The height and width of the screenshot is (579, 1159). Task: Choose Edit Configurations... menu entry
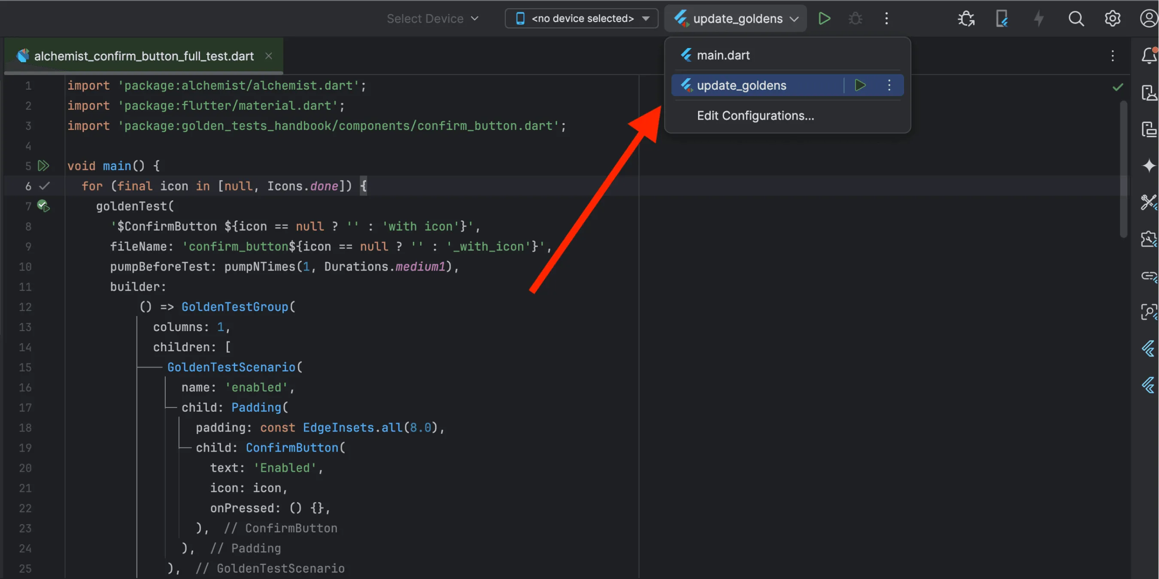point(787,115)
